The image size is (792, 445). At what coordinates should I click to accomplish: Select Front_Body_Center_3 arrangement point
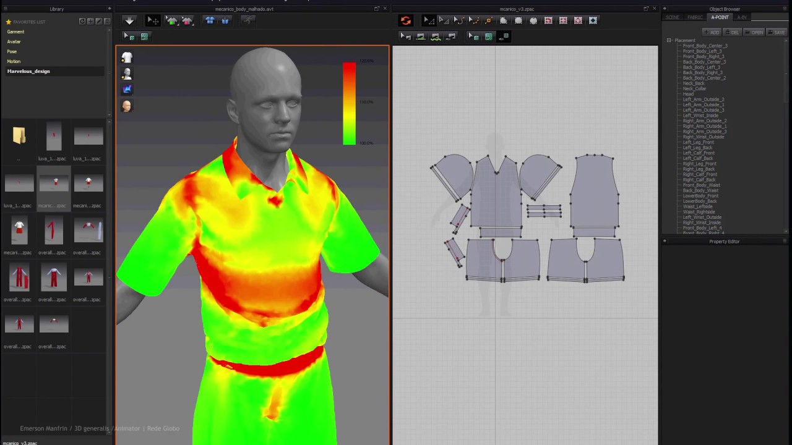[705, 46]
